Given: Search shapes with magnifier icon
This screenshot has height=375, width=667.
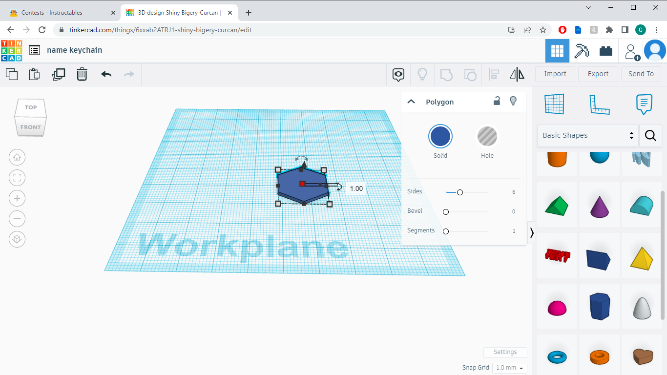Looking at the screenshot, I should pos(650,135).
